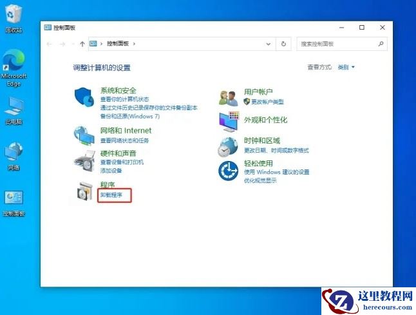Click the 添加设备 link
Screen dimensions: 416x315
click(x=111, y=170)
